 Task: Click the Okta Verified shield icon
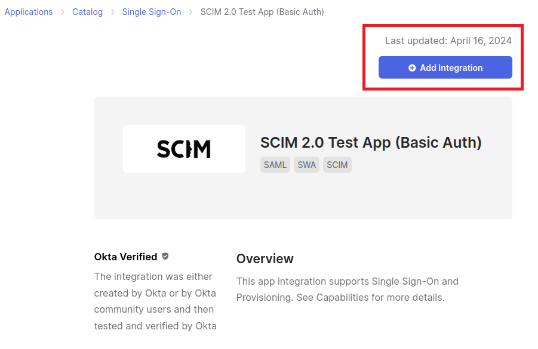tap(165, 256)
